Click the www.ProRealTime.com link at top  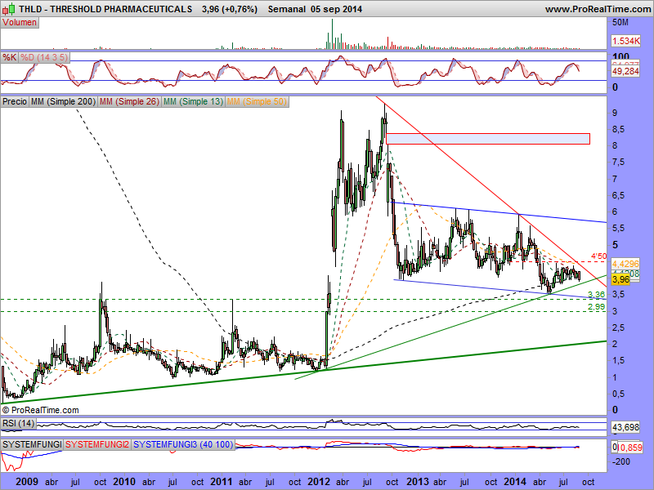pyautogui.click(x=598, y=9)
